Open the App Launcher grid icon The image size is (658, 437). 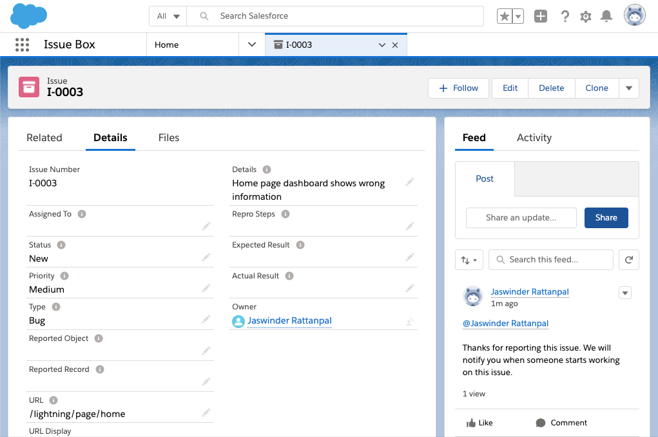coord(22,44)
